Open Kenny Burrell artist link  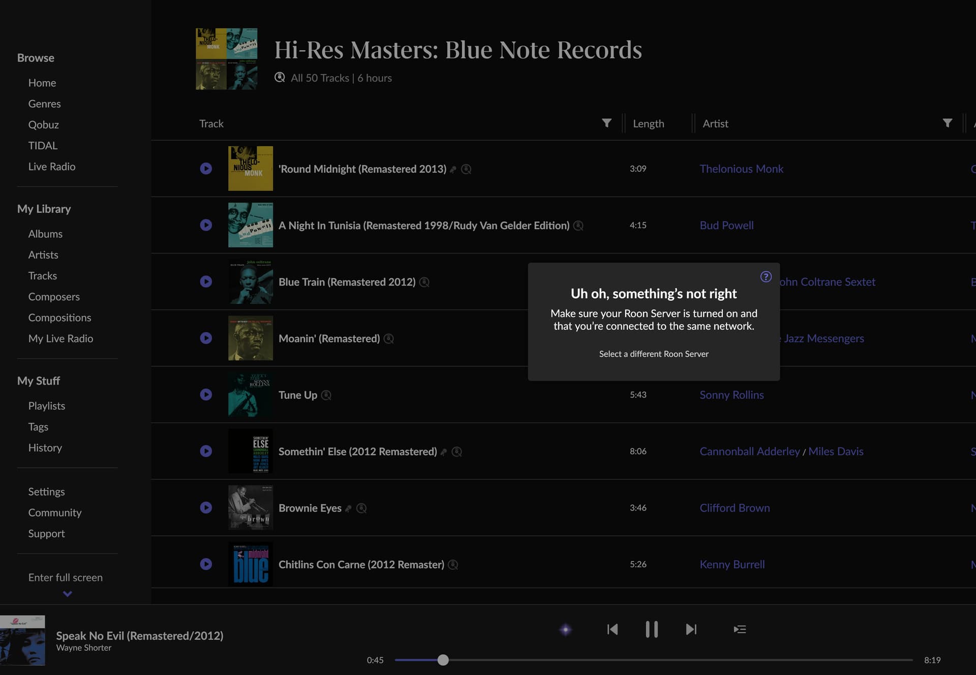732,564
